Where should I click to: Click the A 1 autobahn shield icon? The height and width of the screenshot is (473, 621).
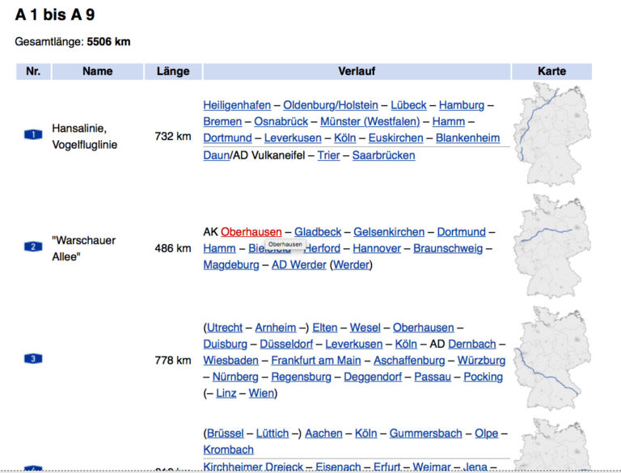point(33,135)
